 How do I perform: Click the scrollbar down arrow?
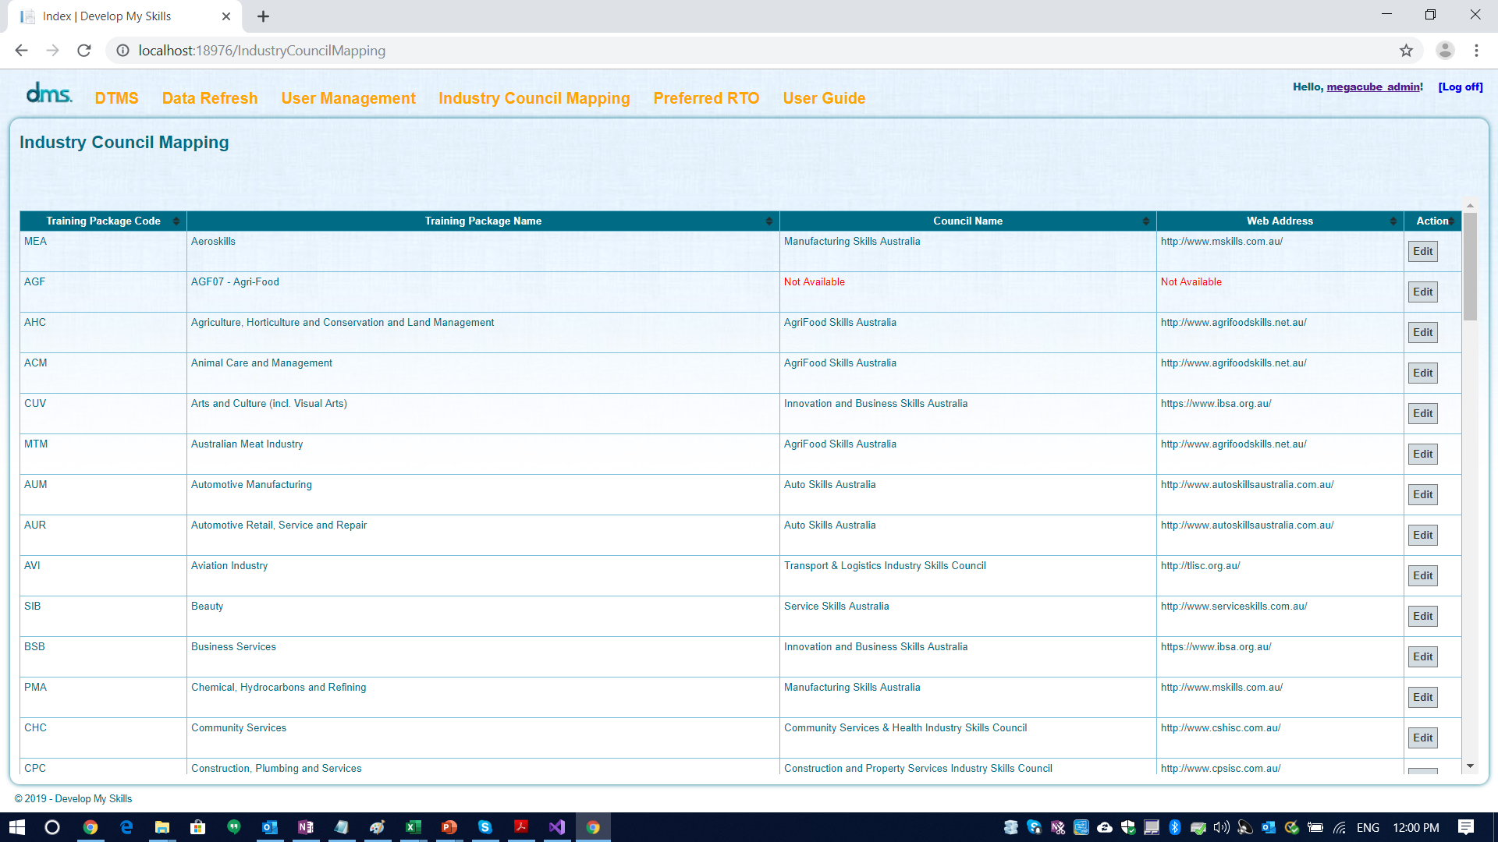click(1470, 766)
